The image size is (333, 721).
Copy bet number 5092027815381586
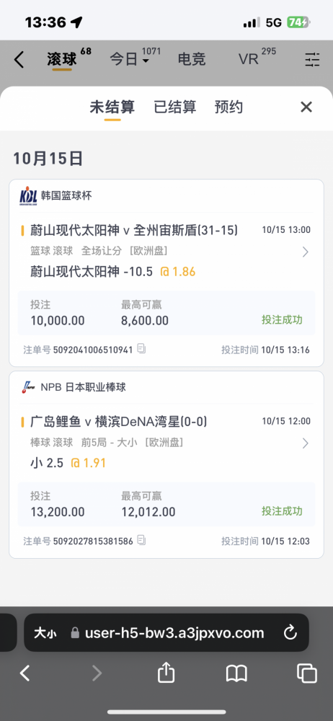(142, 540)
